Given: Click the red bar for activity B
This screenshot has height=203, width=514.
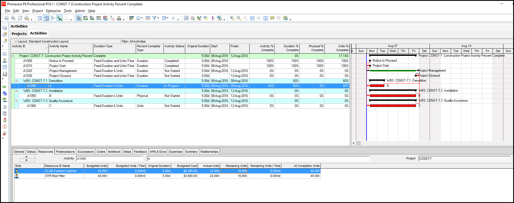Looking at the screenshot, I should pyautogui.click(x=393, y=96).
